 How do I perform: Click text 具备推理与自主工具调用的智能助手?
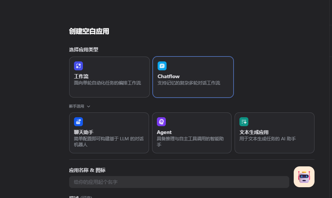tap(190, 141)
